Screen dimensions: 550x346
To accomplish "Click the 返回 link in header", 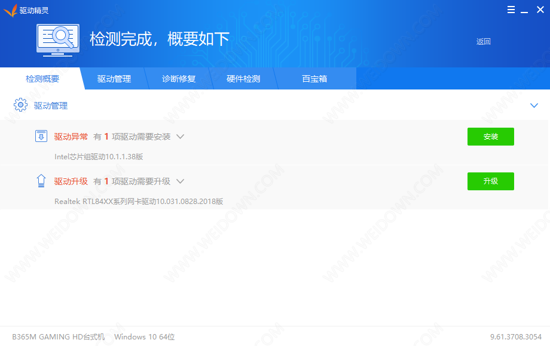I will pyautogui.click(x=483, y=42).
